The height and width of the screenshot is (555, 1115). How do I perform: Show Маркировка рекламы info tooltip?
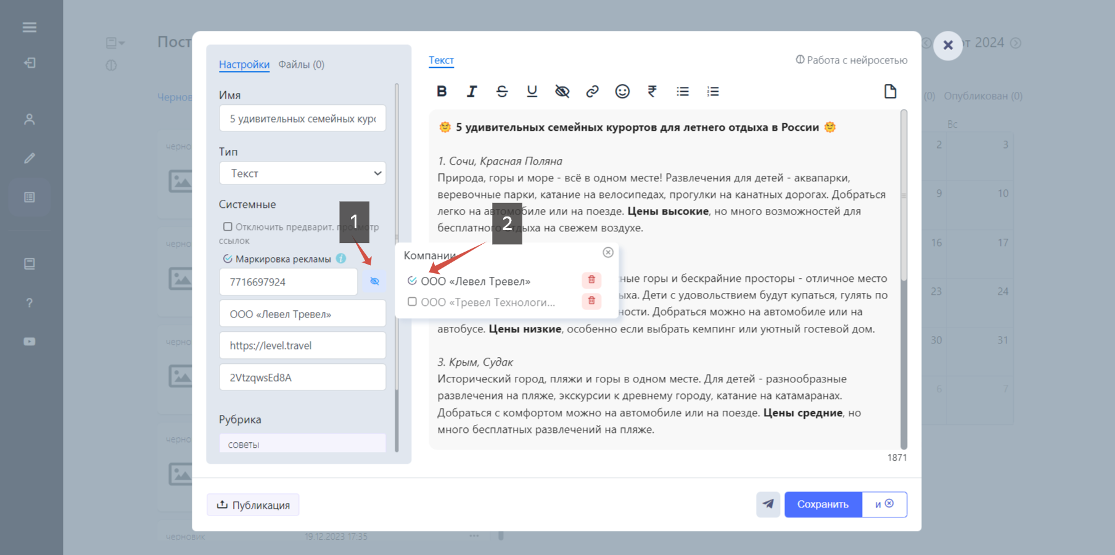[341, 258]
